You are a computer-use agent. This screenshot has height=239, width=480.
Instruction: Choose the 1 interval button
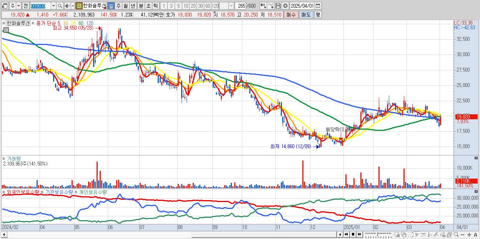164,6
